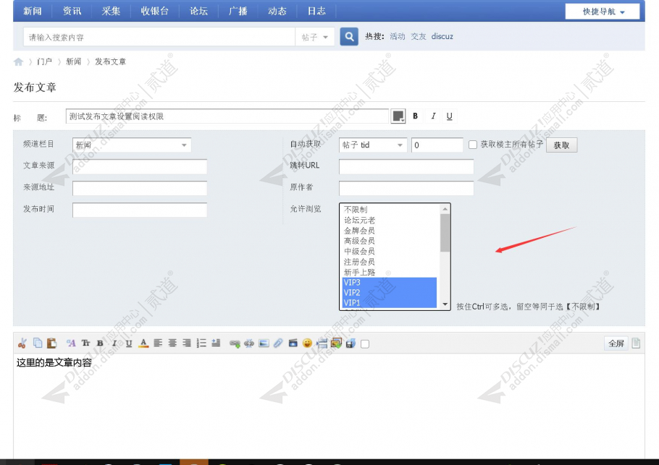
Task: Click the 原作者 input field
Action: click(x=406, y=188)
